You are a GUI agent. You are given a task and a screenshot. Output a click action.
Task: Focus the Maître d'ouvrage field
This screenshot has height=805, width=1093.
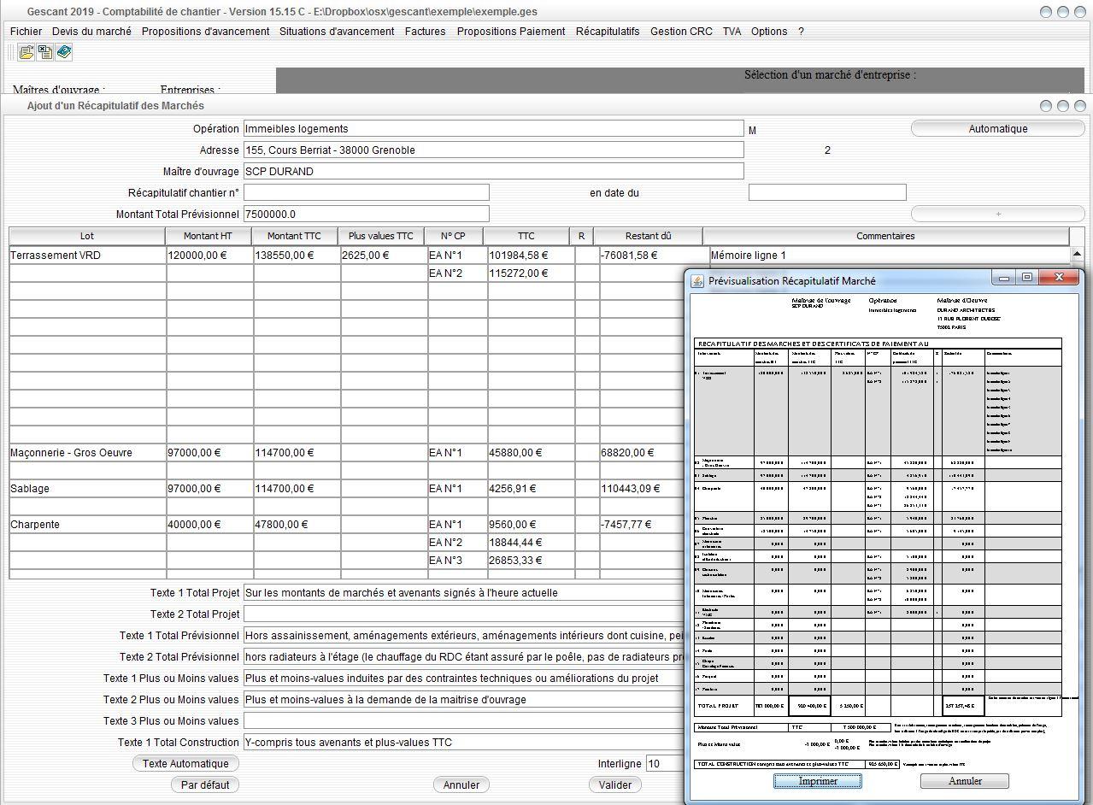point(493,171)
